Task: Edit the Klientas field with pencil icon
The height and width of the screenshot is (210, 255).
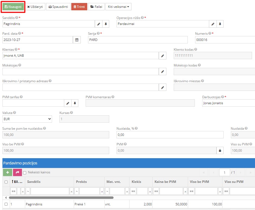Action: [x=162, y=56]
